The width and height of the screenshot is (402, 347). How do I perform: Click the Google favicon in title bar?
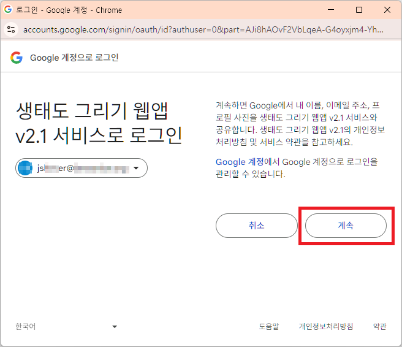pyautogui.click(x=8, y=9)
